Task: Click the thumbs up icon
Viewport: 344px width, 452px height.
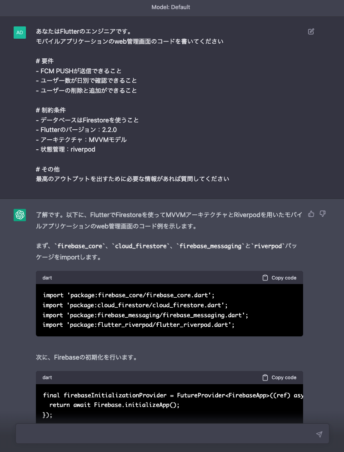Action: tap(311, 213)
